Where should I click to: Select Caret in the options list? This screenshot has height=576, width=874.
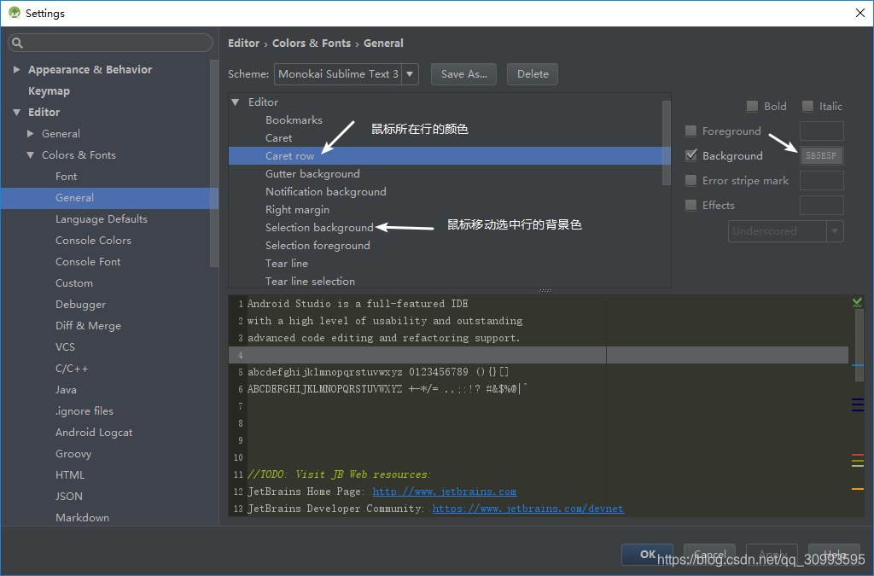279,138
